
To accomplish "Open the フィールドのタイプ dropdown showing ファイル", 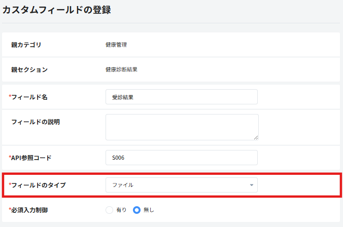I will [x=182, y=185].
